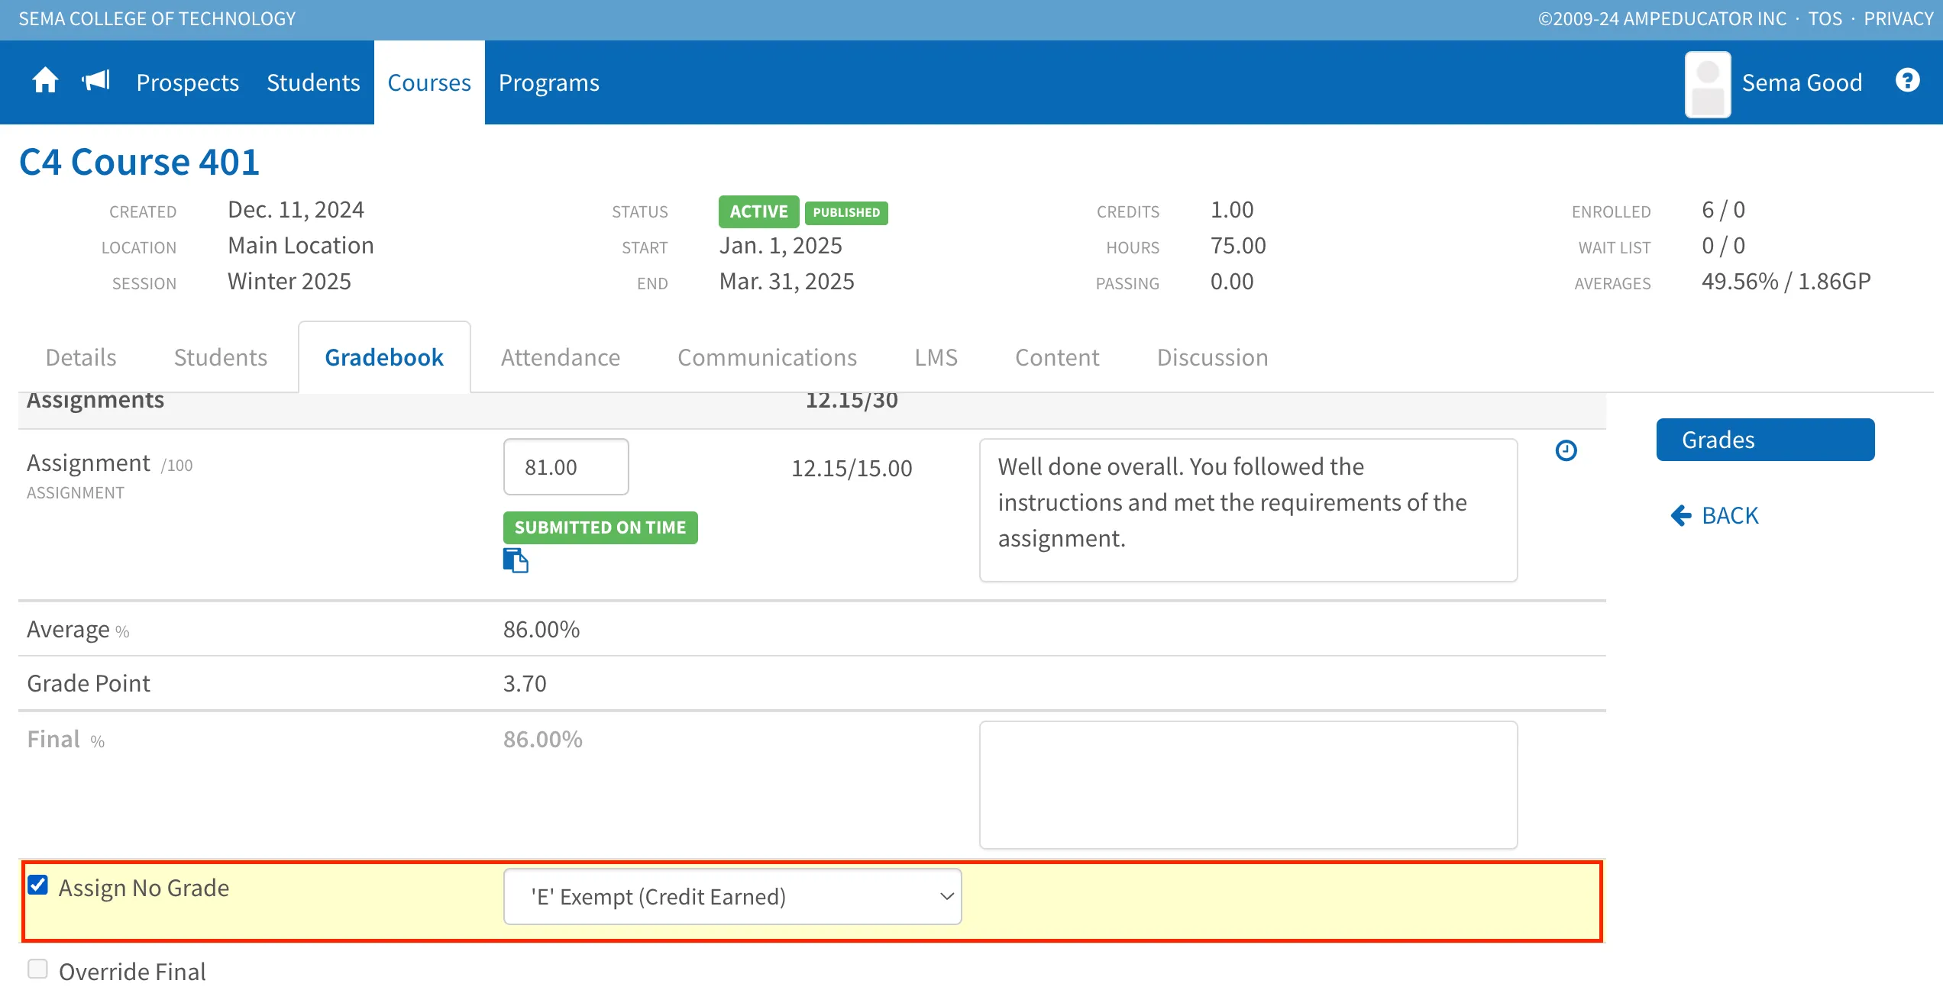Image resolution: width=1943 pixels, height=1003 pixels.
Task: Open the Attendance tab
Action: (x=561, y=357)
